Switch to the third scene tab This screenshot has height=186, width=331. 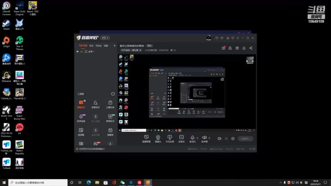pos(98,46)
